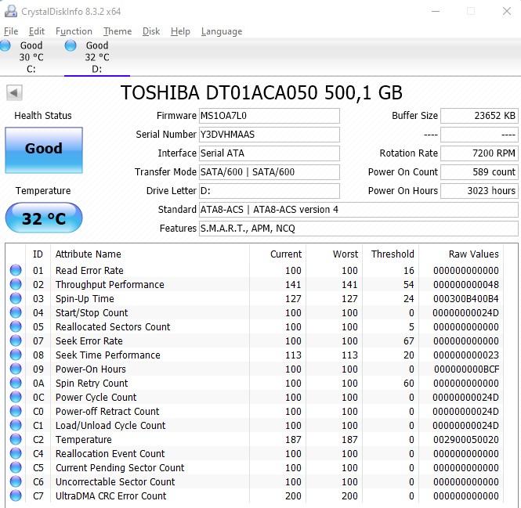Click the C: drive blue status orb
This screenshot has width=521, height=508.
coord(5,47)
